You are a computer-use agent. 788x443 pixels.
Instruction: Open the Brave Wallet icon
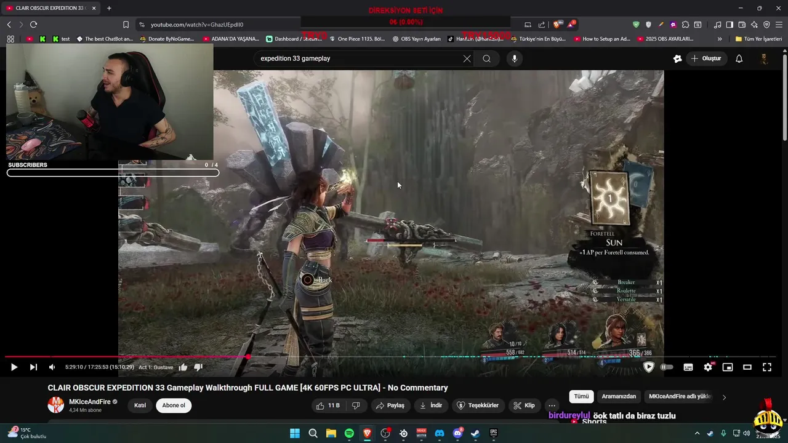[x=742, y=25]
